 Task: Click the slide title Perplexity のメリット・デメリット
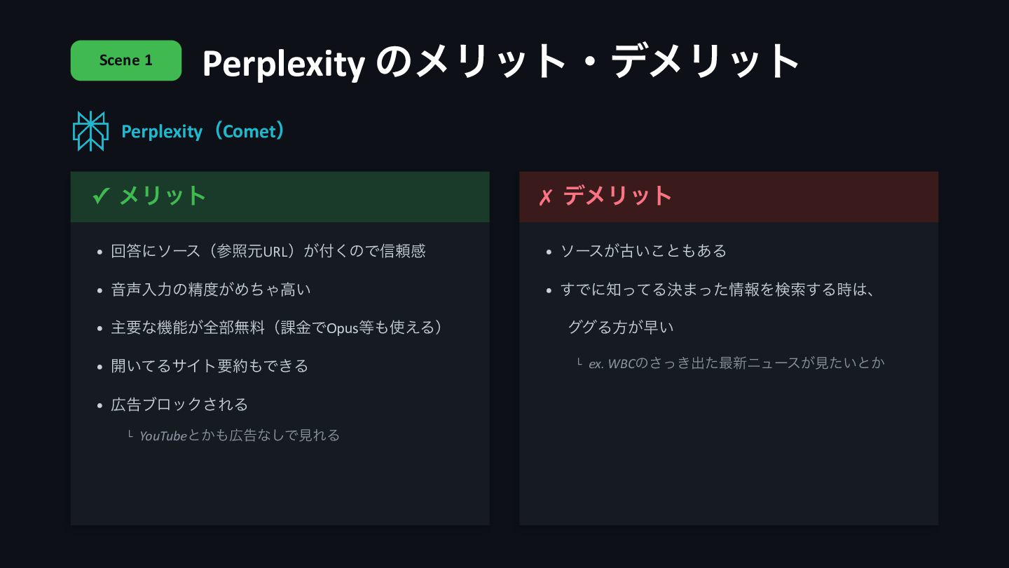(x=501, y=62)
